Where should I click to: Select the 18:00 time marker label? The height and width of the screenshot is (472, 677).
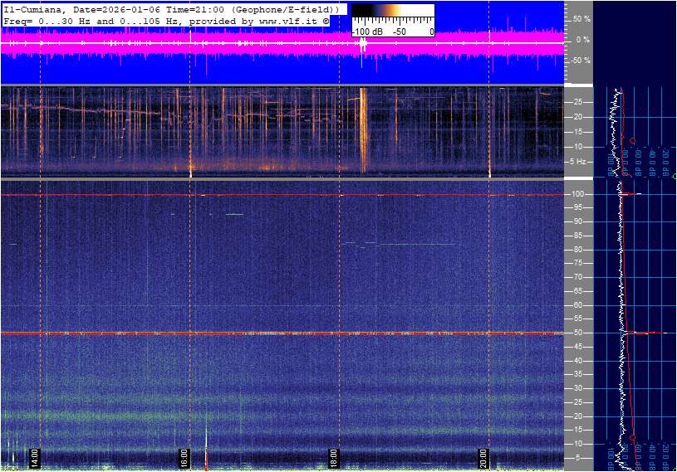333,457
